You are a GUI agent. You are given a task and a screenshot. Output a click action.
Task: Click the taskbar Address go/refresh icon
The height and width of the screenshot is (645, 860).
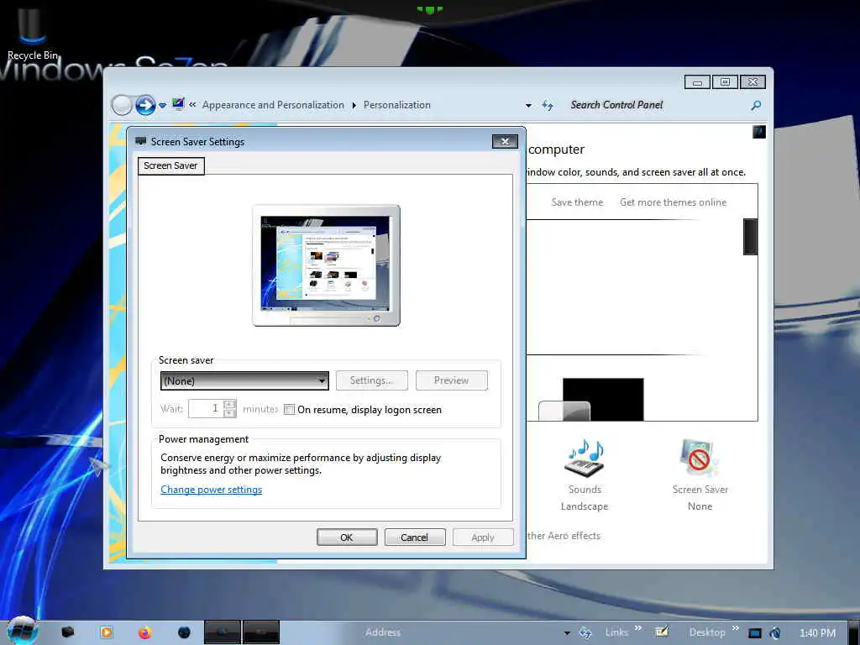pos(585,632)
